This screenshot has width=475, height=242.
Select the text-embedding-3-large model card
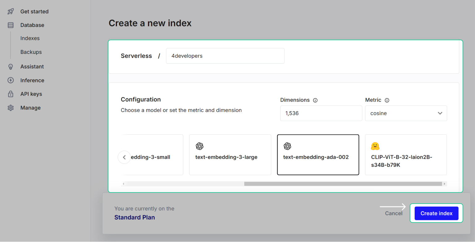[230, 155]
